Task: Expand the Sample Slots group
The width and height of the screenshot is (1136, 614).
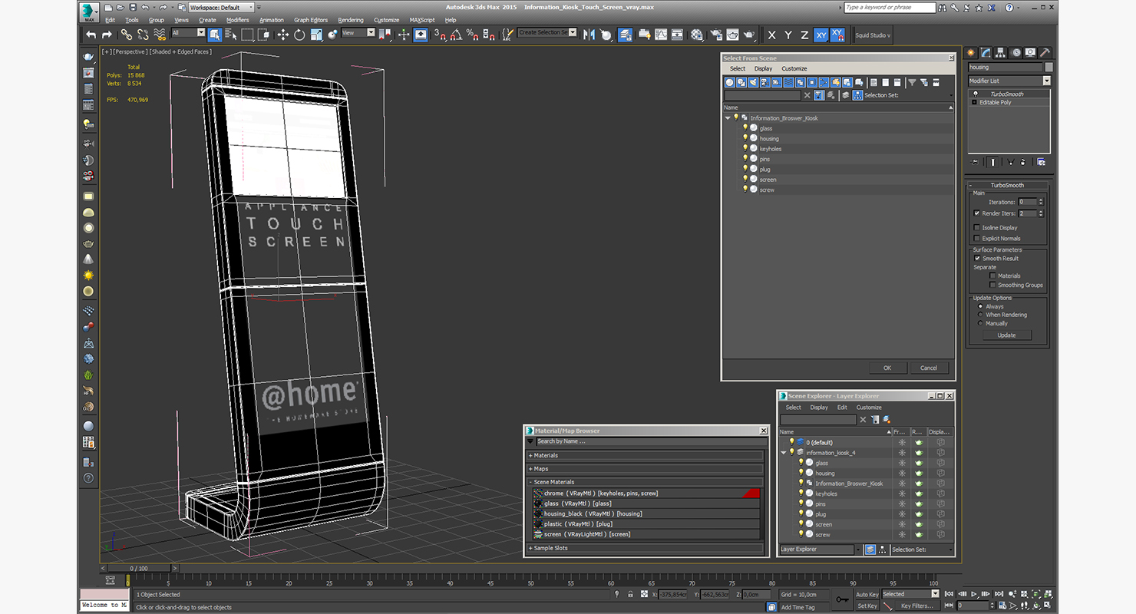Action: point(646,548)
